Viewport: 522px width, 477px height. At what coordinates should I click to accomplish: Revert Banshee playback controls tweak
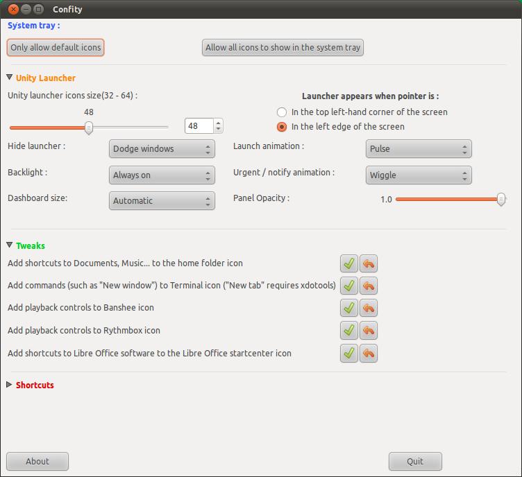[x=369, y=308]
